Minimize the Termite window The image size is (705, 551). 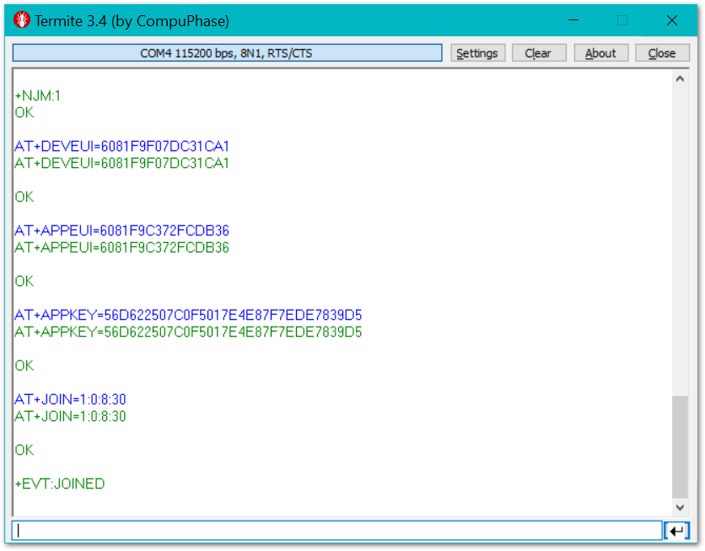pyautogui.click(x=573, y=20)
